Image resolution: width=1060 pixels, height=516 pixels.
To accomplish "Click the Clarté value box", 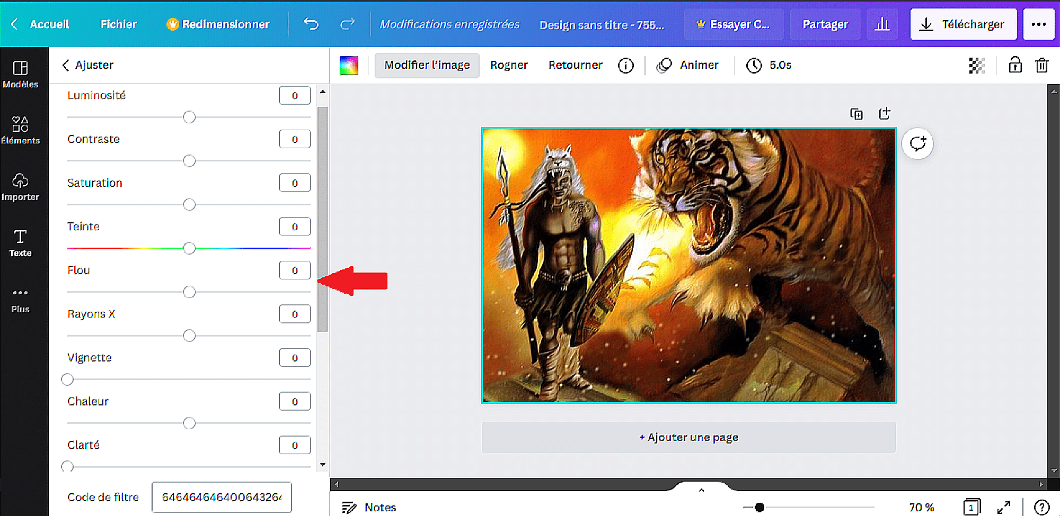I will tap(295, 445).
